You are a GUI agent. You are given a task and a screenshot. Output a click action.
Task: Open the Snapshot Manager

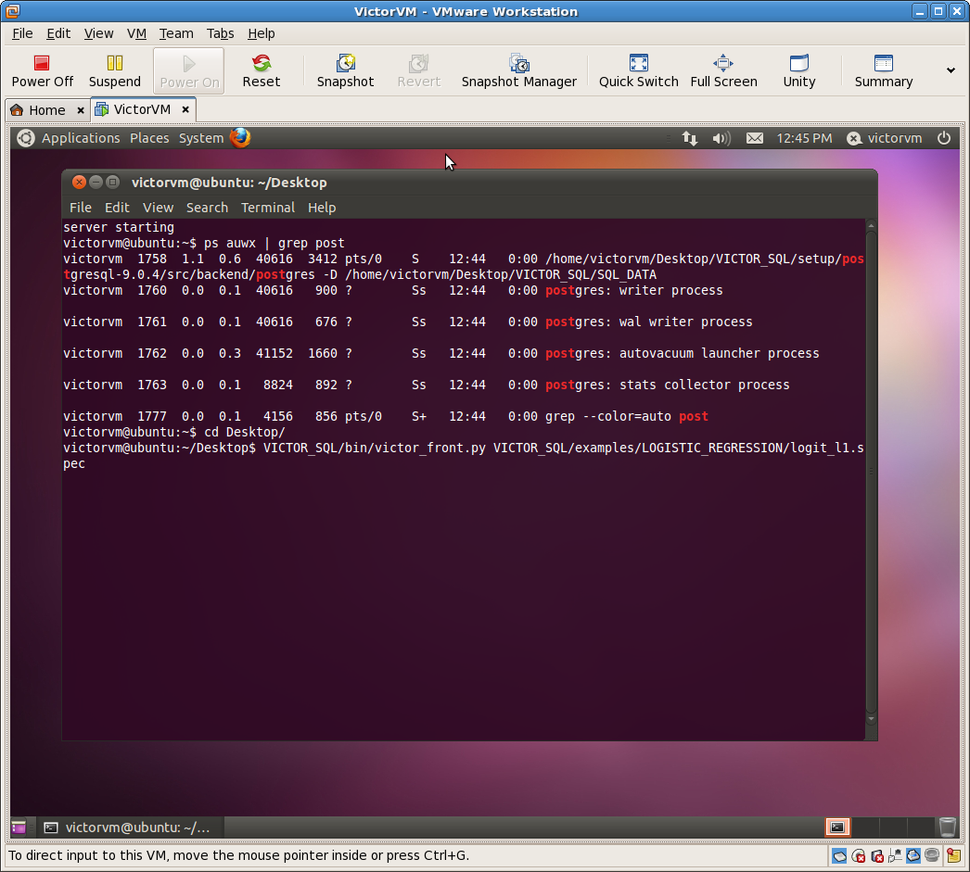pyautogui.click(x=518, y=70)
